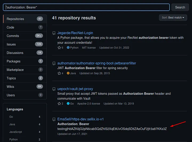Select the Topics filter

[25, 78]
